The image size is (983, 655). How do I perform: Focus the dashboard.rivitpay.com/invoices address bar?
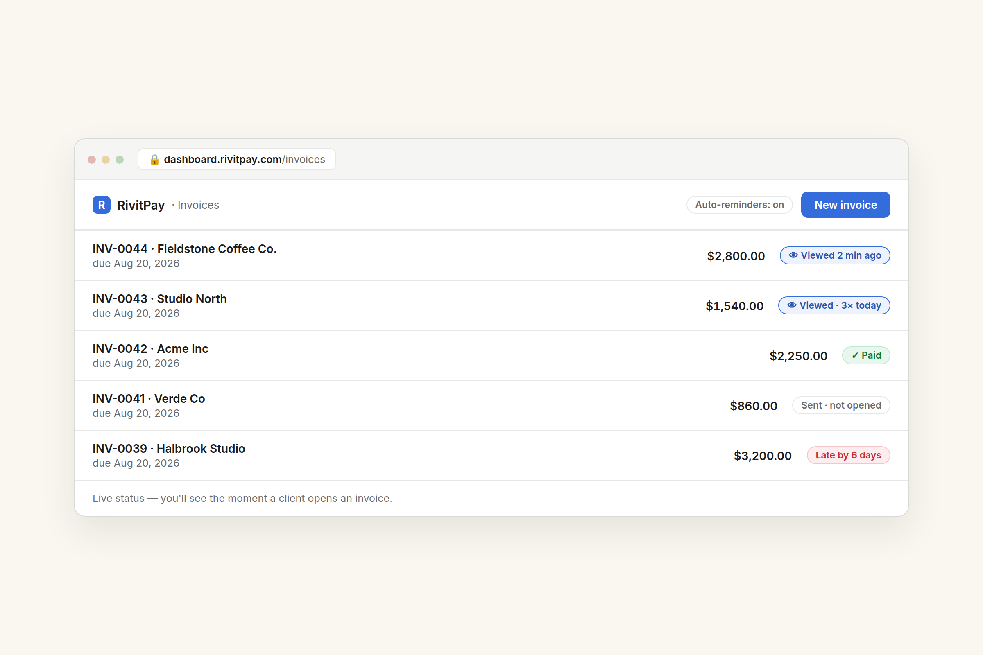pos(237,160)
